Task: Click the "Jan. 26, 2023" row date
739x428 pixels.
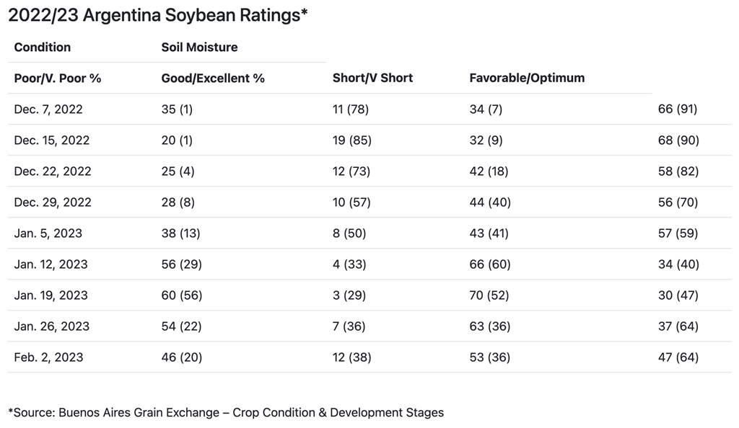Action: [x=52, y=326]
